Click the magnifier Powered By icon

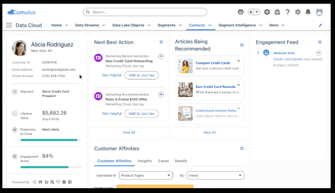(x=52, y=182)
